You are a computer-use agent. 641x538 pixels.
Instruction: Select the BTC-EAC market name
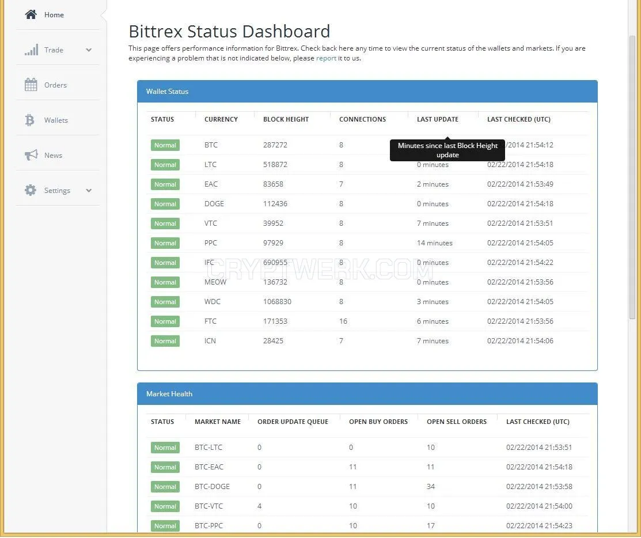click(209, 467)
